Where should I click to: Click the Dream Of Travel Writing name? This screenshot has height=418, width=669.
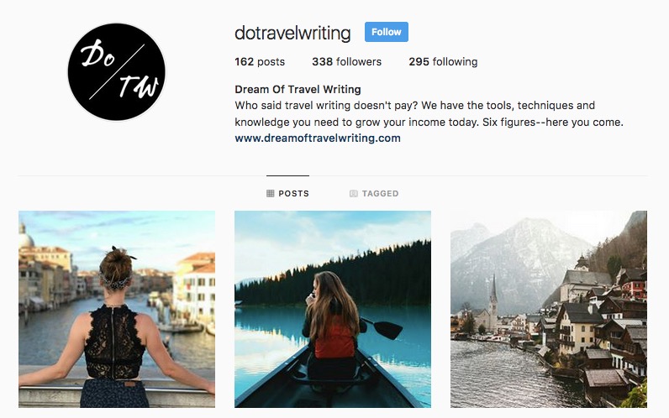[x=298, y=90]
